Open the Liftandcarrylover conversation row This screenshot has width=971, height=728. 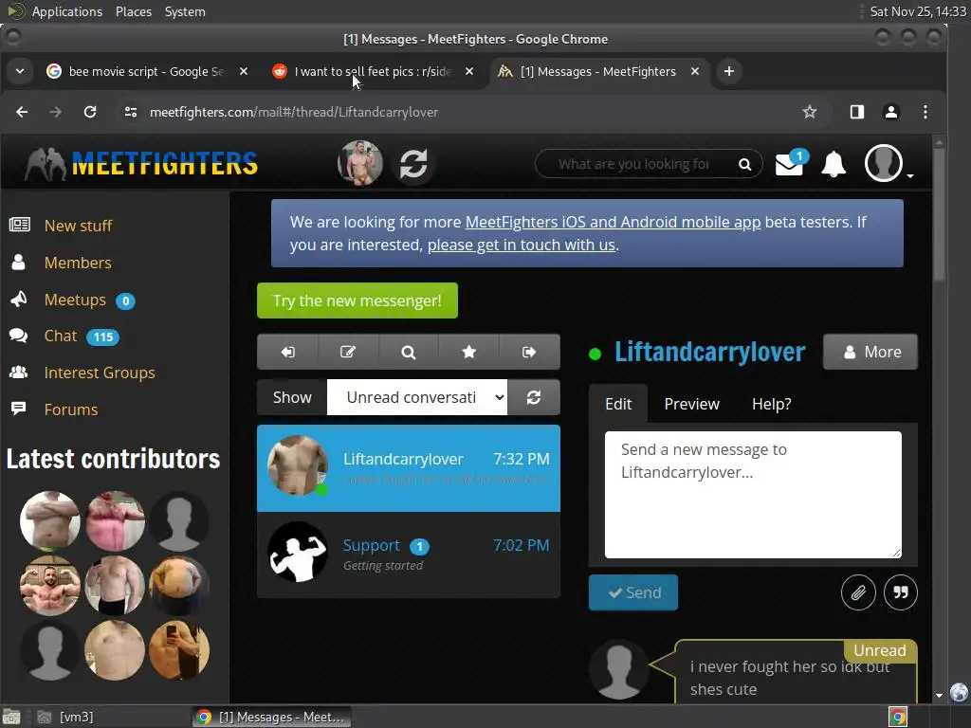(x=409, y=468)
